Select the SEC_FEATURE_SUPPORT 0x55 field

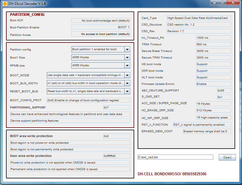224,91
